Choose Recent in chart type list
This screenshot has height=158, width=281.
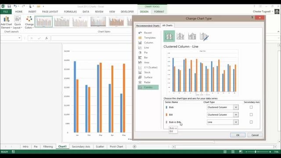click(148, 33)
